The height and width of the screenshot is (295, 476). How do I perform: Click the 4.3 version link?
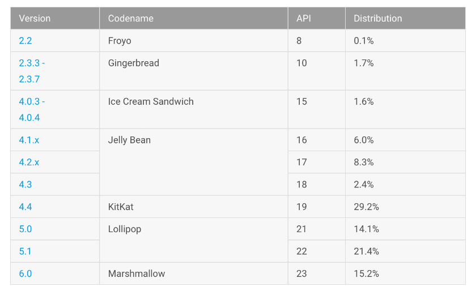coord(25,184)
